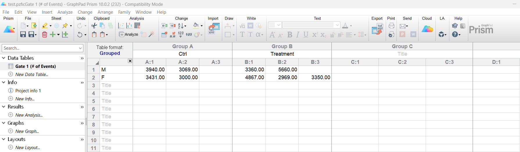The image size is (520, 152).
Task: Open Prism Cloud icon
Action: (427, 29)
